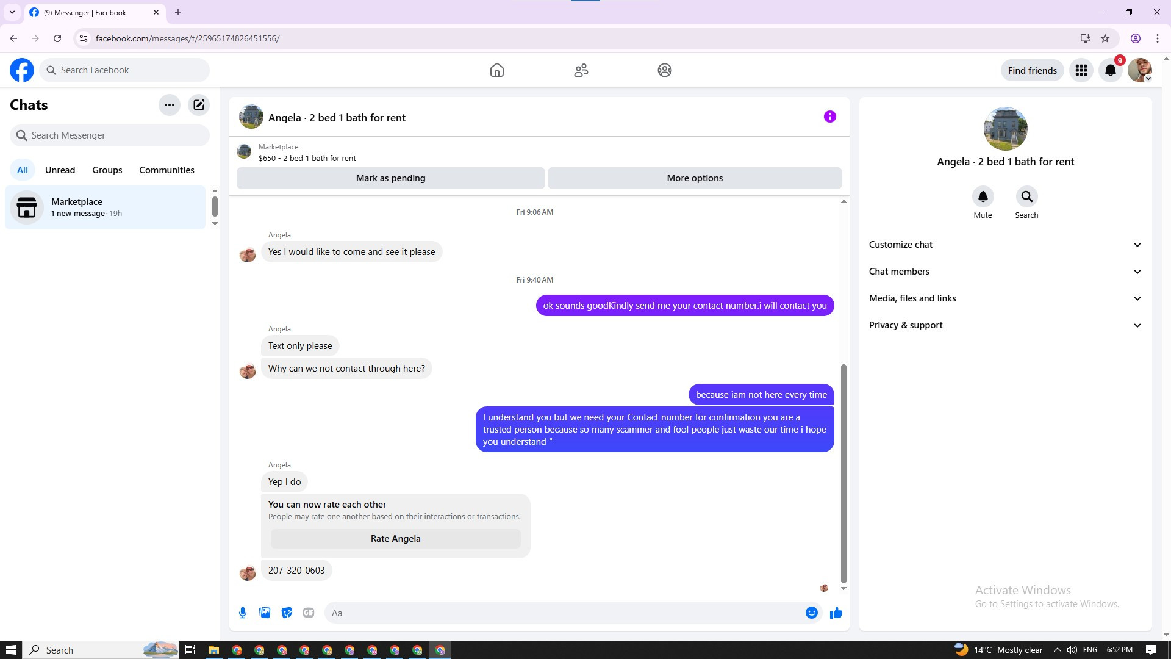1171x659 pixels.
Task: Open the emoji picker in message box
Action: point(811,613)
